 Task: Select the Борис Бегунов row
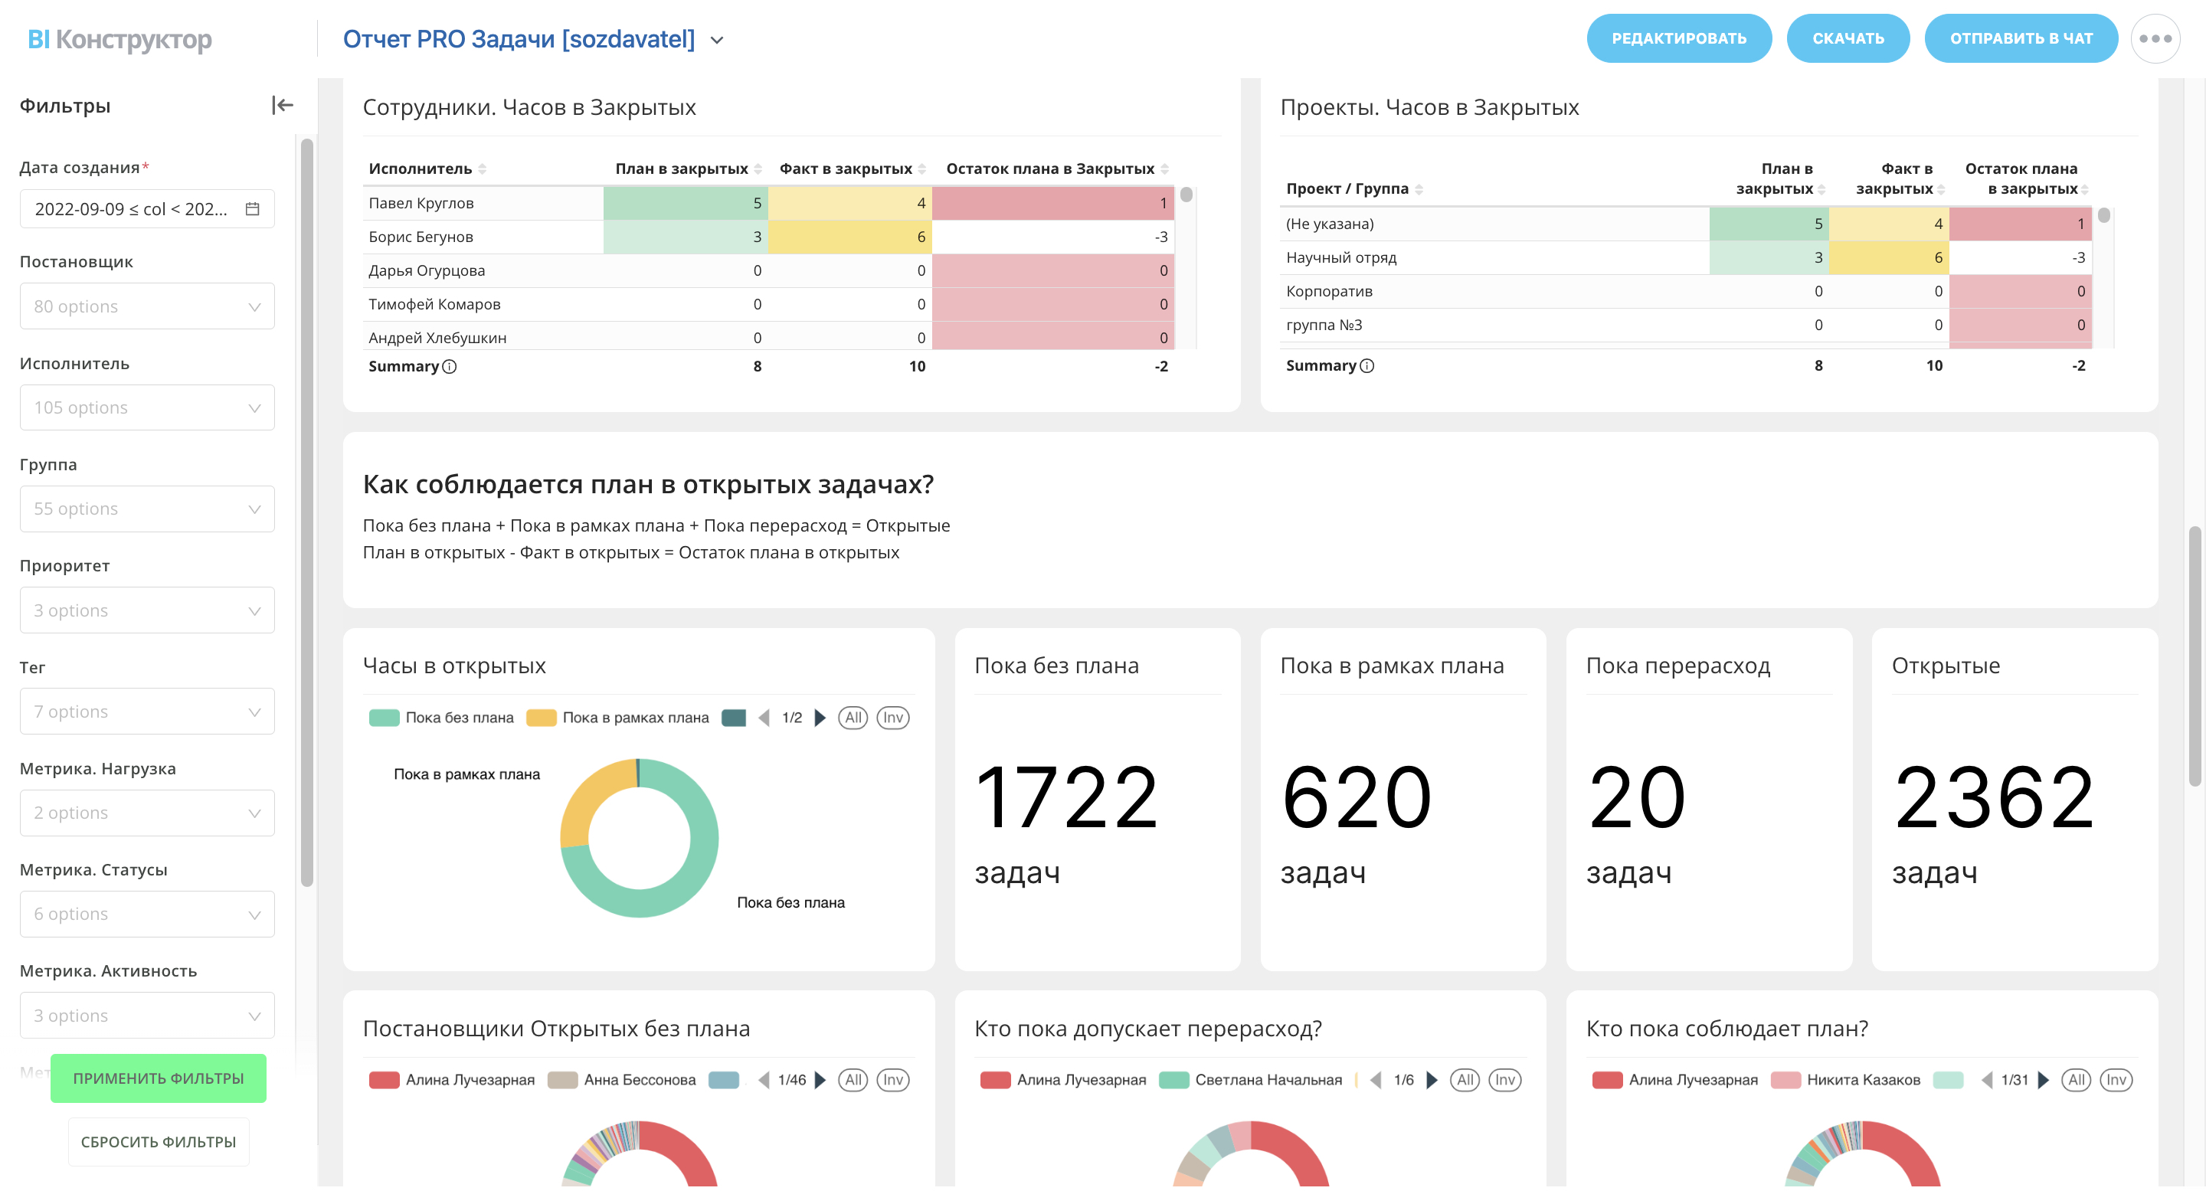tap(768, 237)
